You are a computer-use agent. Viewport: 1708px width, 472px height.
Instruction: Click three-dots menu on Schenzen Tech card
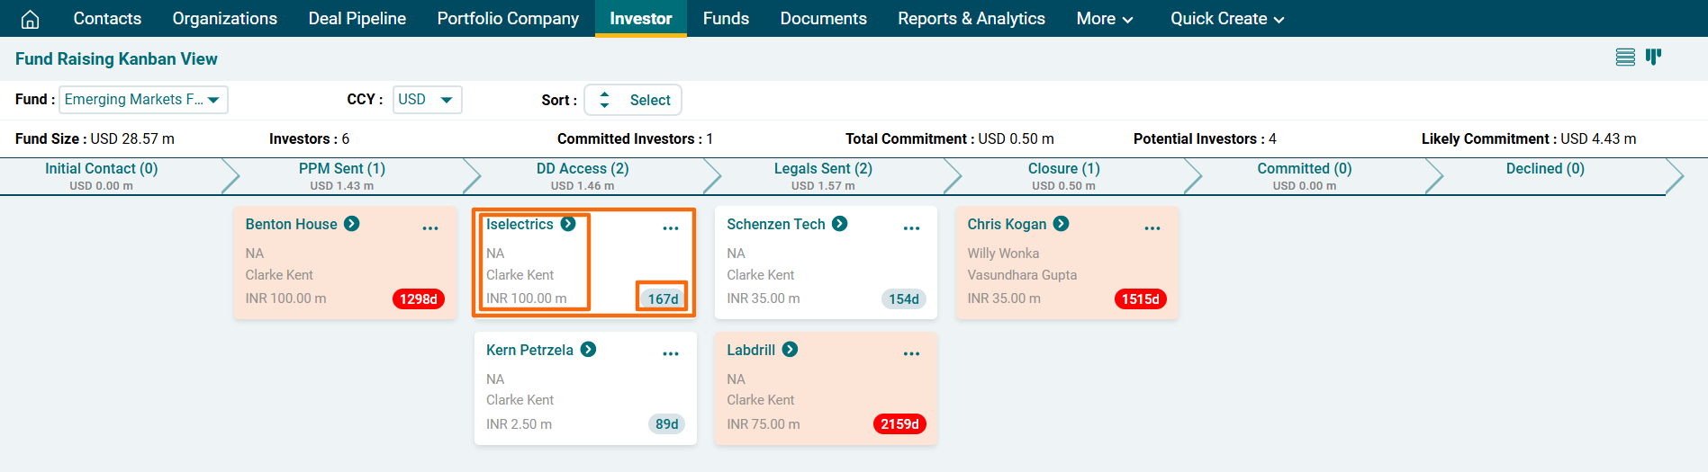pyautogui.click(x=911, y=228)
